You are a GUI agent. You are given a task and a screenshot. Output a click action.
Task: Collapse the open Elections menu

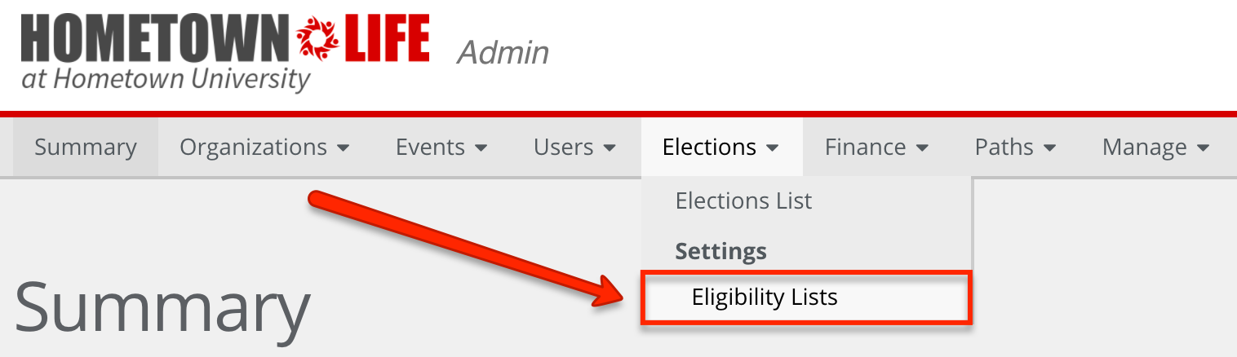pyautogui.click(x=721, y=148)
